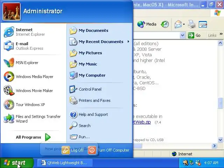The image size is (224, 168).
Task: Click Links toolbar label
Action: click(212, 35)
